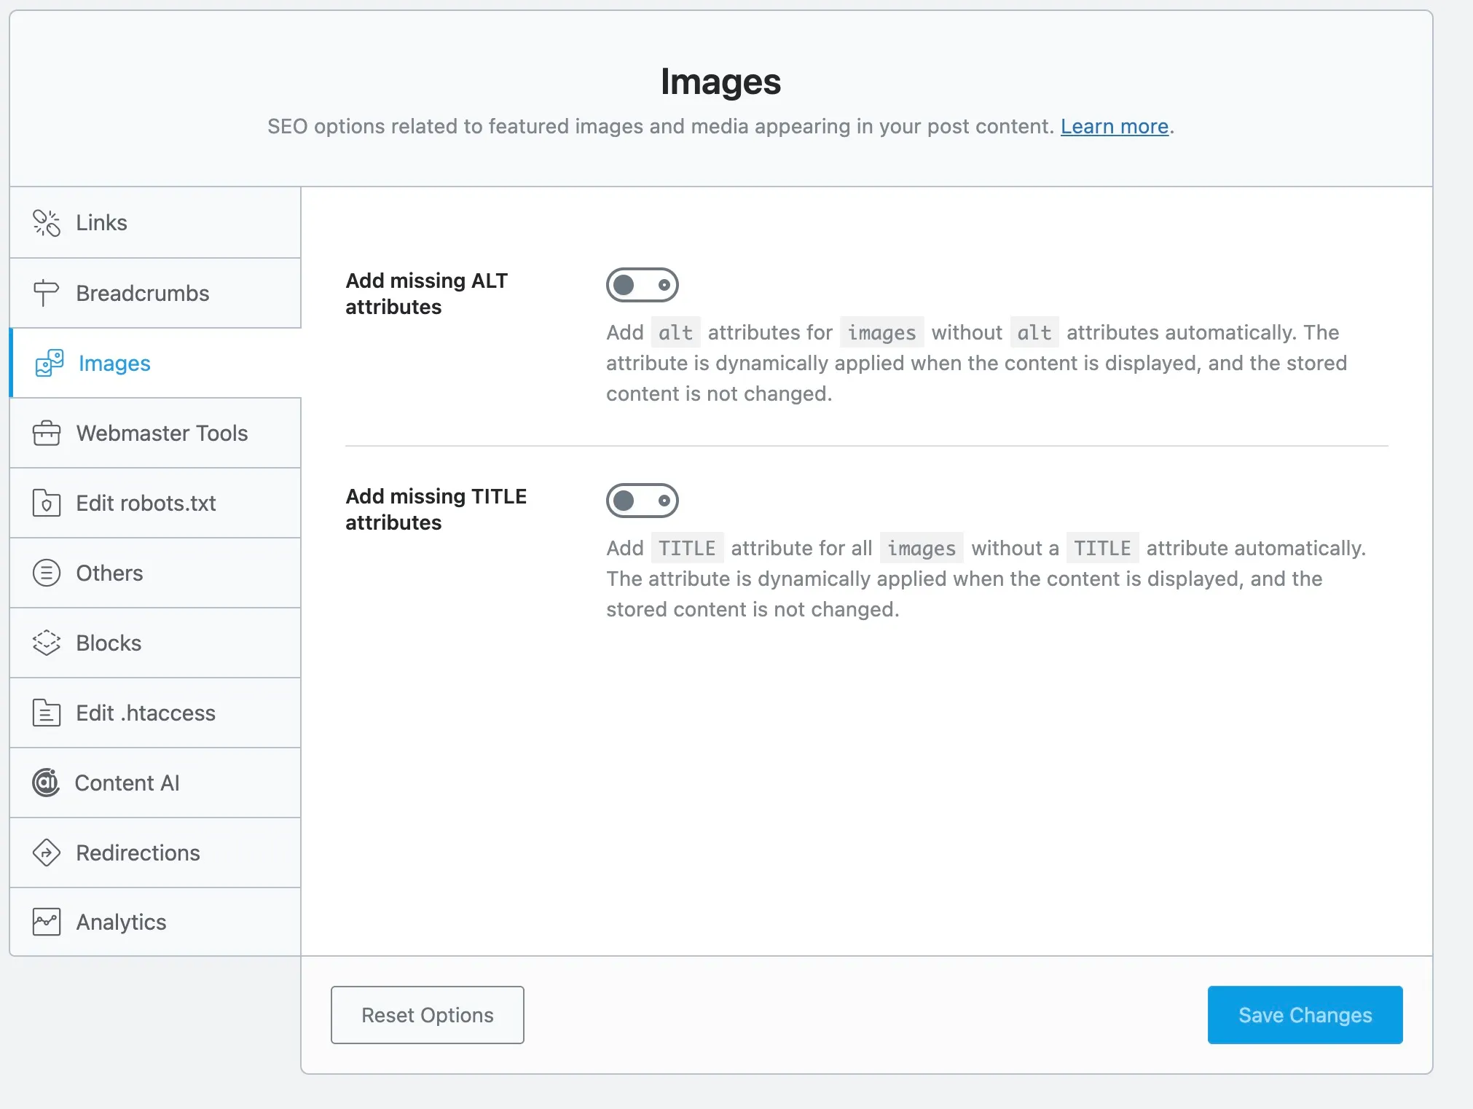The width and height of the screenshot is (1473, 1109).
Task: Switch to the Links tab
Action: [101, 223]
